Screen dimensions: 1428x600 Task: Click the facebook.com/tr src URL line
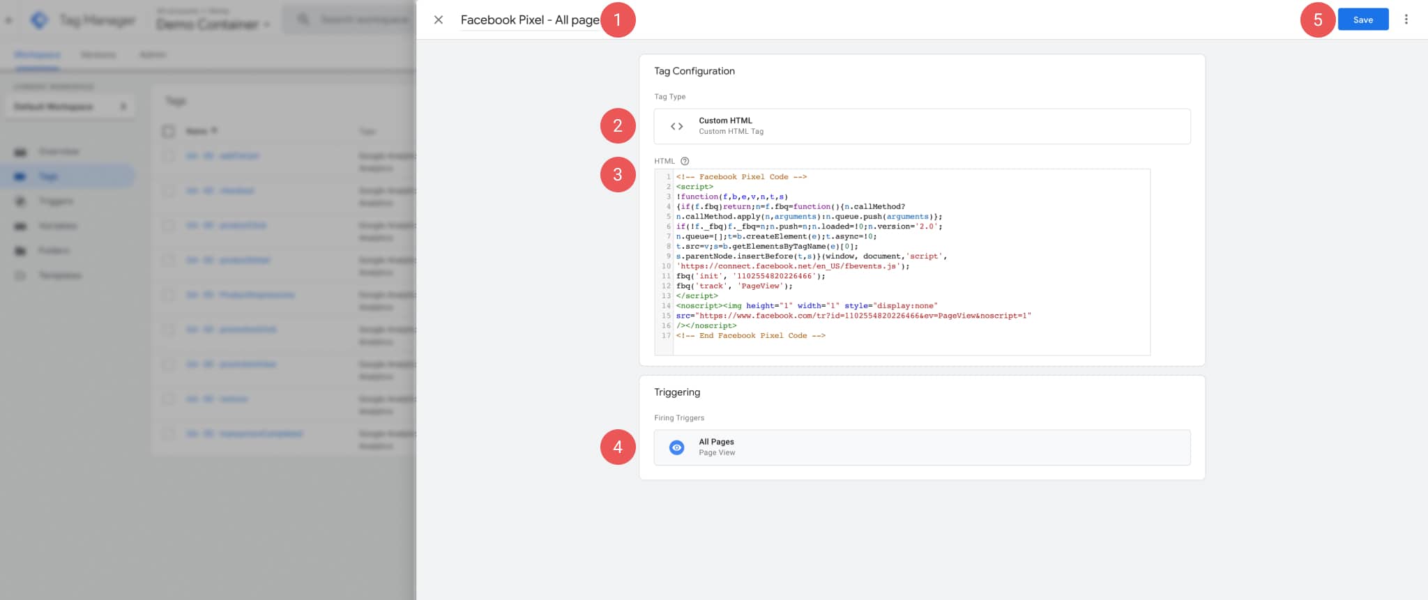click(x=853, y=316)
